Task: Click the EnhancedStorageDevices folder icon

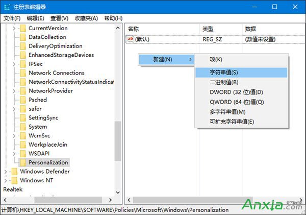Action: (x=23, y=55)
